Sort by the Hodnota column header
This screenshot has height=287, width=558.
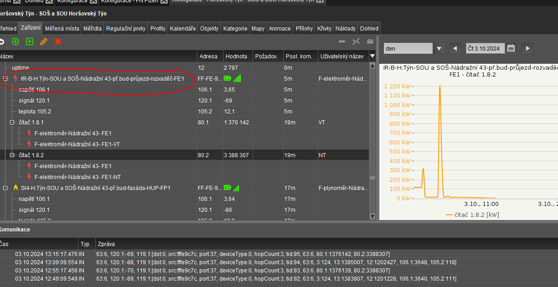[236, 56]
